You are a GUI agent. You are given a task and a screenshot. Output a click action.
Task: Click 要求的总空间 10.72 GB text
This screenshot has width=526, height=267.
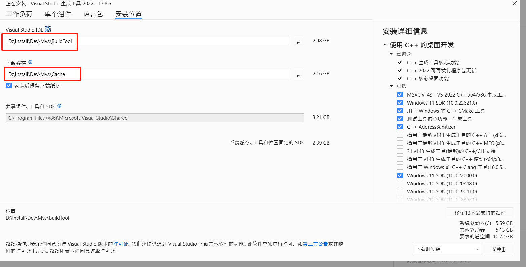coord(486,237)
